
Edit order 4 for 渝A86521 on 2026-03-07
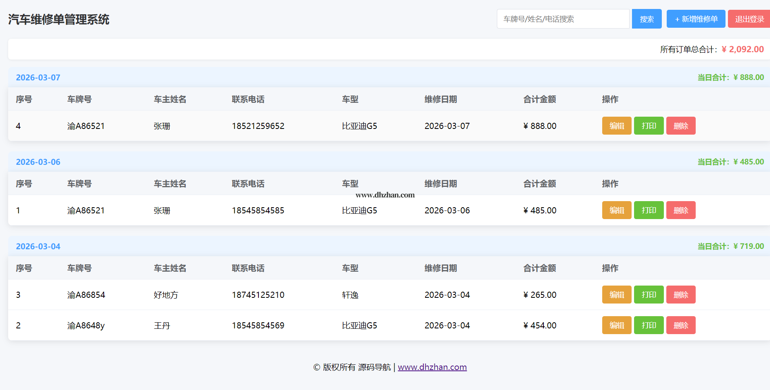[616, 126]
